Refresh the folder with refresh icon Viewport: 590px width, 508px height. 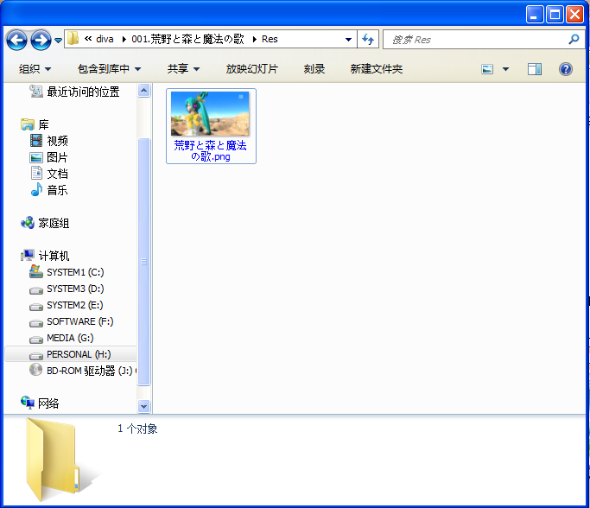(x=368, y=39)
